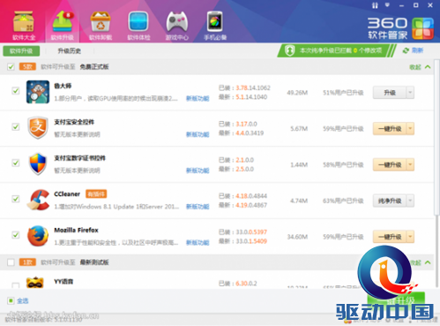This screenshot has height=326, width=440.
Task: Open the 手机必备 phone essentials icon
Action: pyautogui.click(x=215, y=26)
